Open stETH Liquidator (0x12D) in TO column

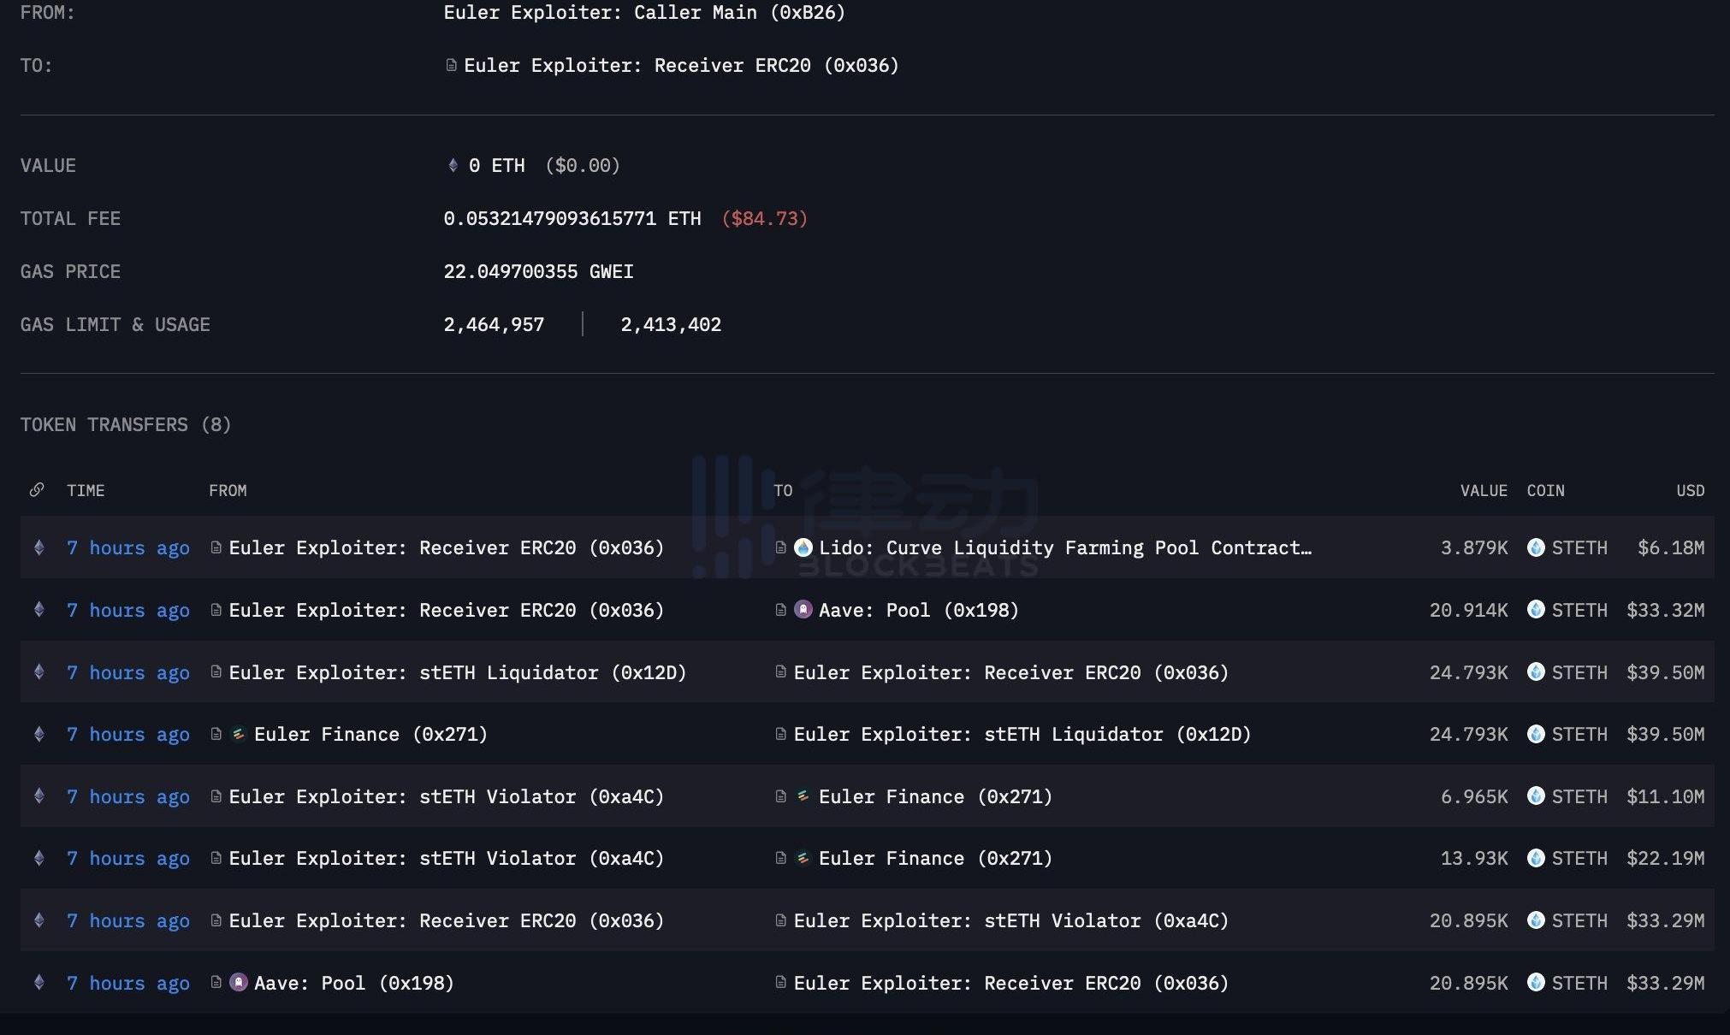(x=1022, y=734)
